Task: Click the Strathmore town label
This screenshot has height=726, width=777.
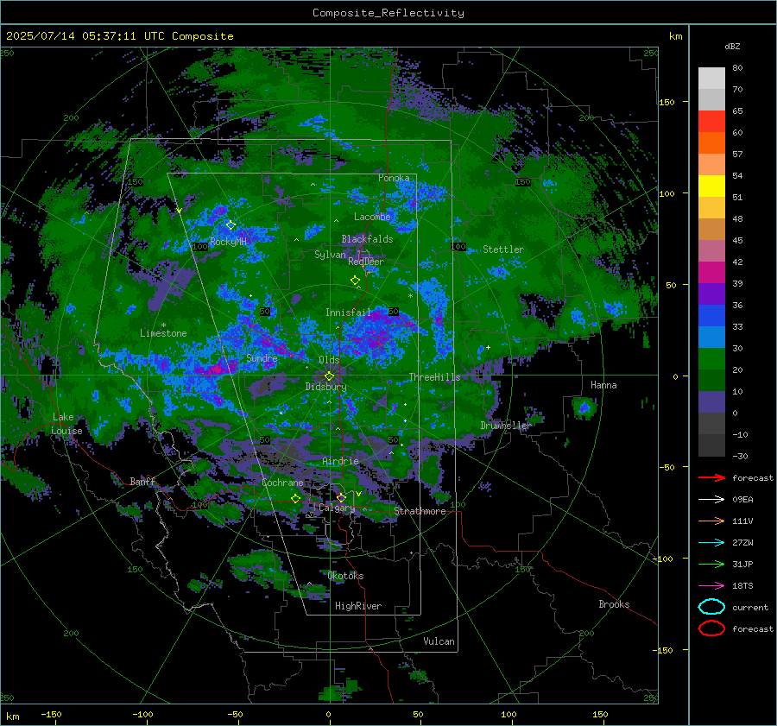Action: point(420,511)
